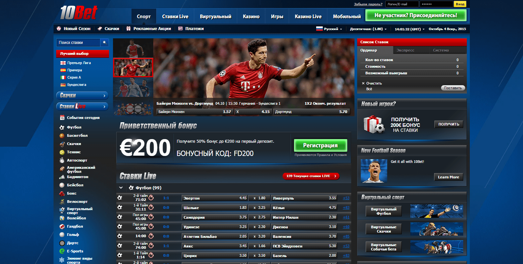
Task: Click the Italy flag for Serie A
Action: (63, 77)
